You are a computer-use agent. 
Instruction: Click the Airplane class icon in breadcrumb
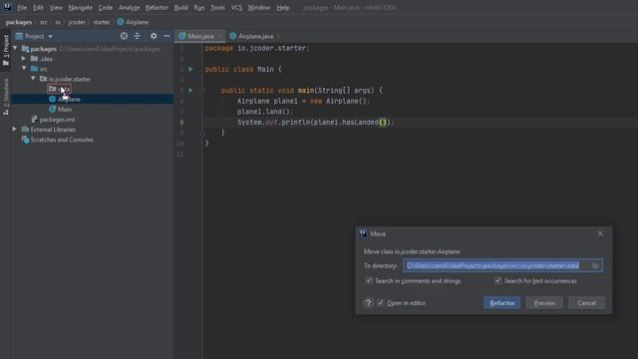click(121, 22)
